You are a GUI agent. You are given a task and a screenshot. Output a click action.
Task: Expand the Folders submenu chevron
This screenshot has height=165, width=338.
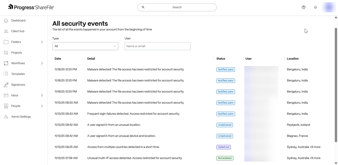(42, 42)
